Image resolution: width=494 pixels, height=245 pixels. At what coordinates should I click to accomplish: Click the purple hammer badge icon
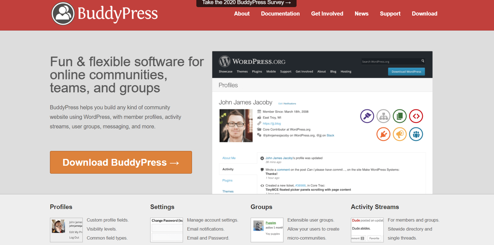(367, 116)
